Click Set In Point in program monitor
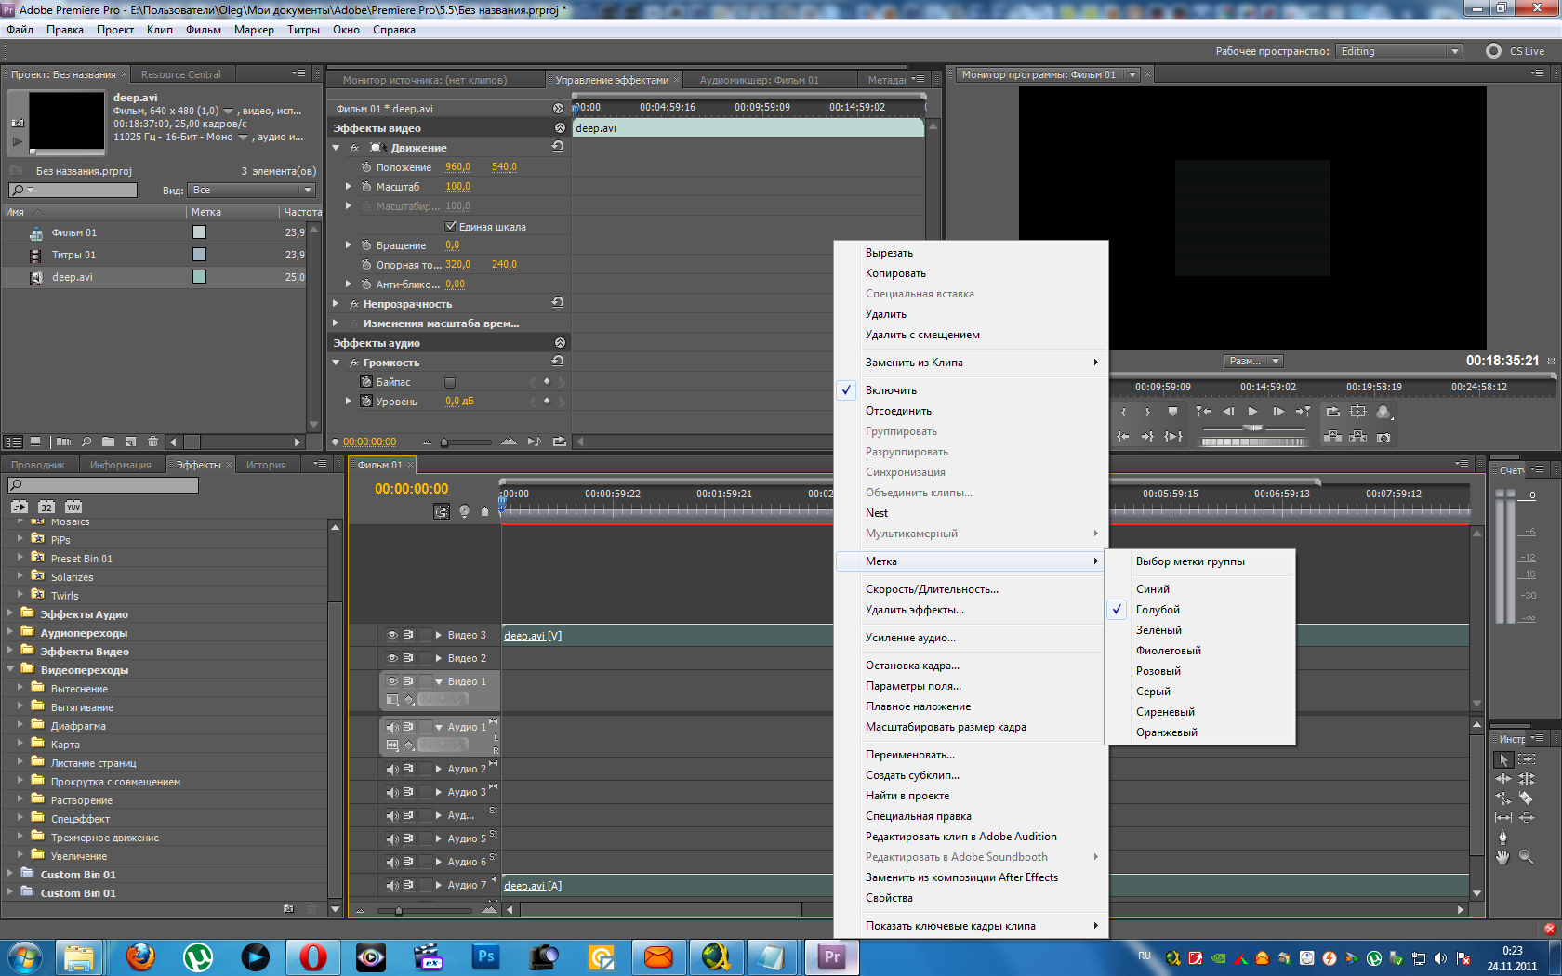This screenshot has width=1562, height=976. pos(1123,412)
